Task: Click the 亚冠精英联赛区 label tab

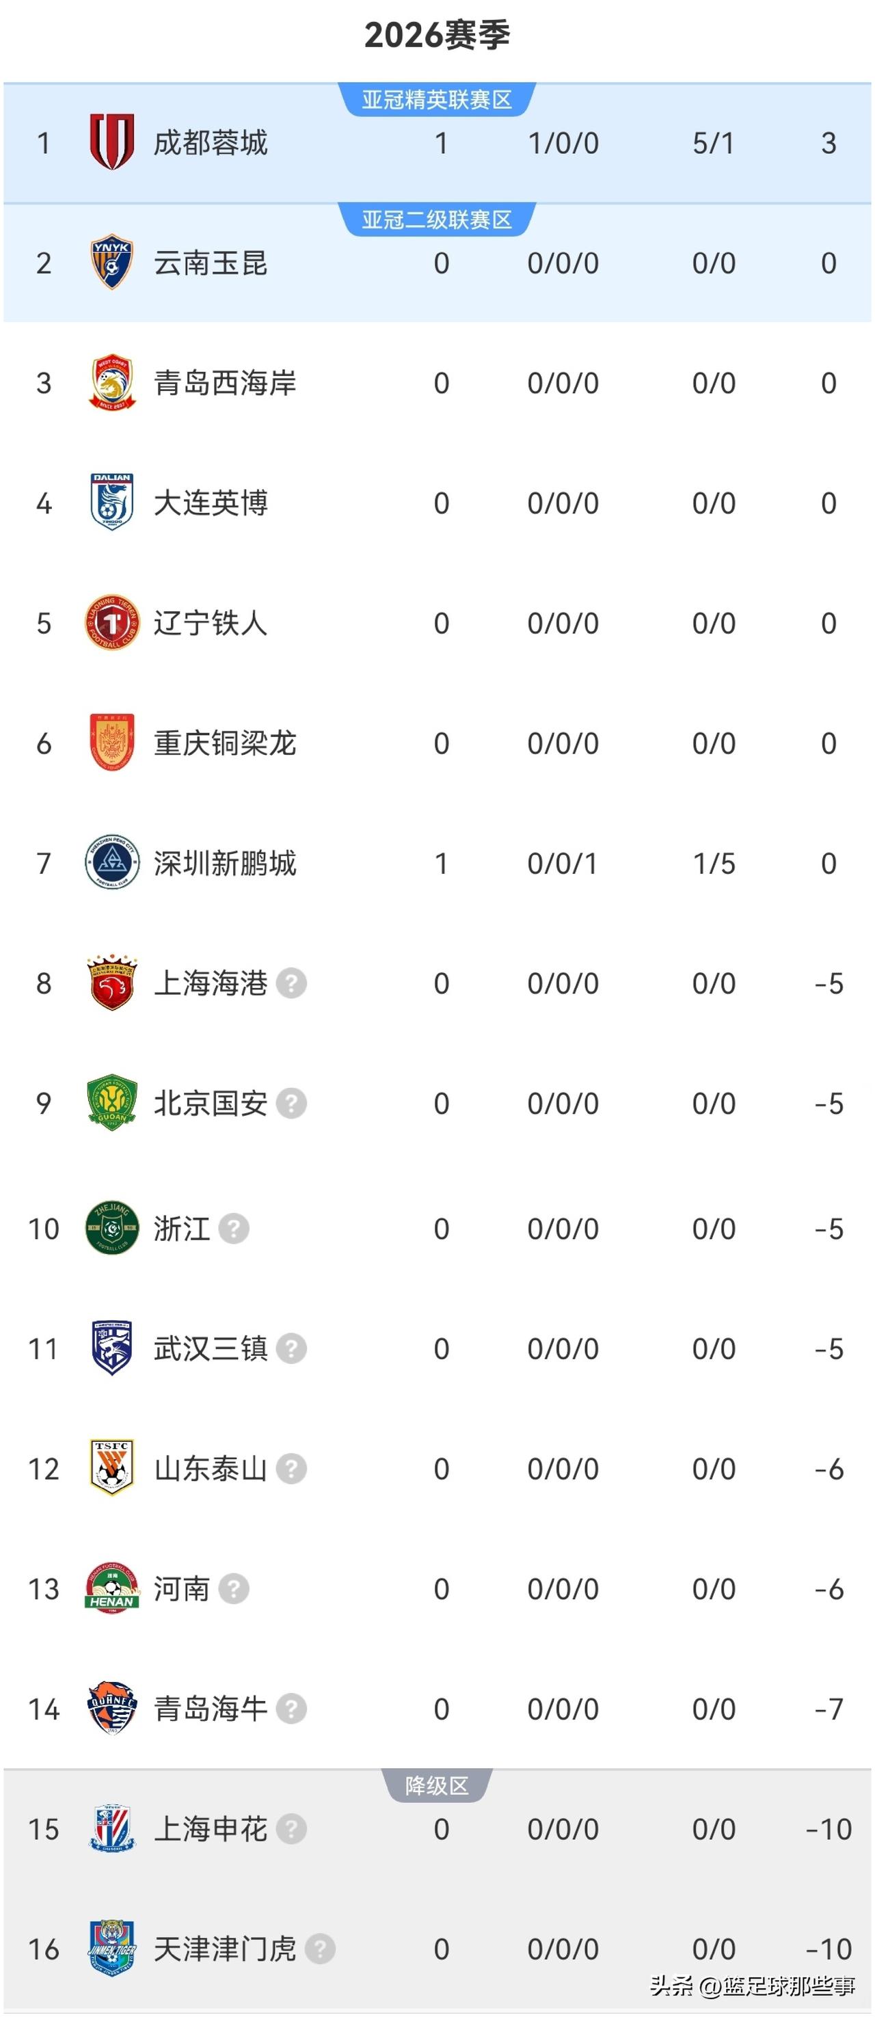Action: [437, 99]
